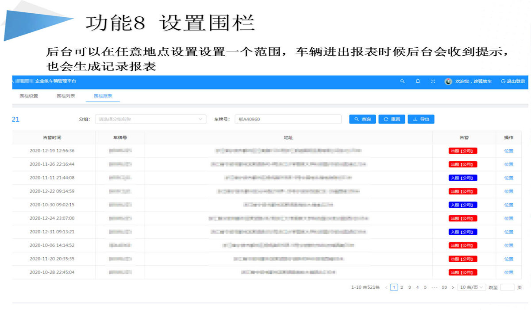Open the 分组 group name dropdown
This screenshot has height=310, width=531.
150,119
